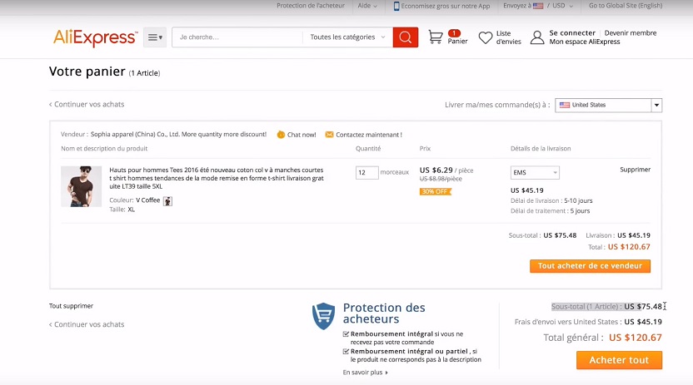Screen dimensions: 693x385
Task: Click the orange search magnifier button
Action: pyautogui.click(x=405, y=37)
